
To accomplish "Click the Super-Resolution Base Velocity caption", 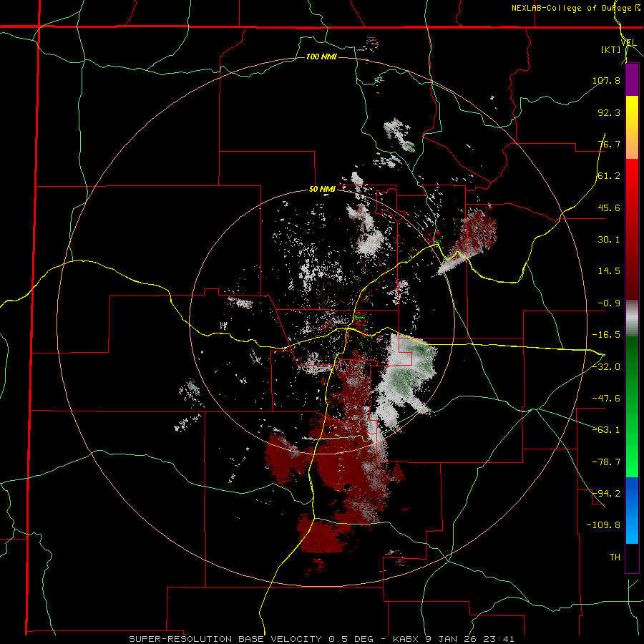I will (321, 639).
